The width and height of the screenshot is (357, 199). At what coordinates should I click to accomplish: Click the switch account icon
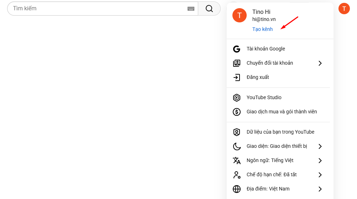tap(237, 63)
